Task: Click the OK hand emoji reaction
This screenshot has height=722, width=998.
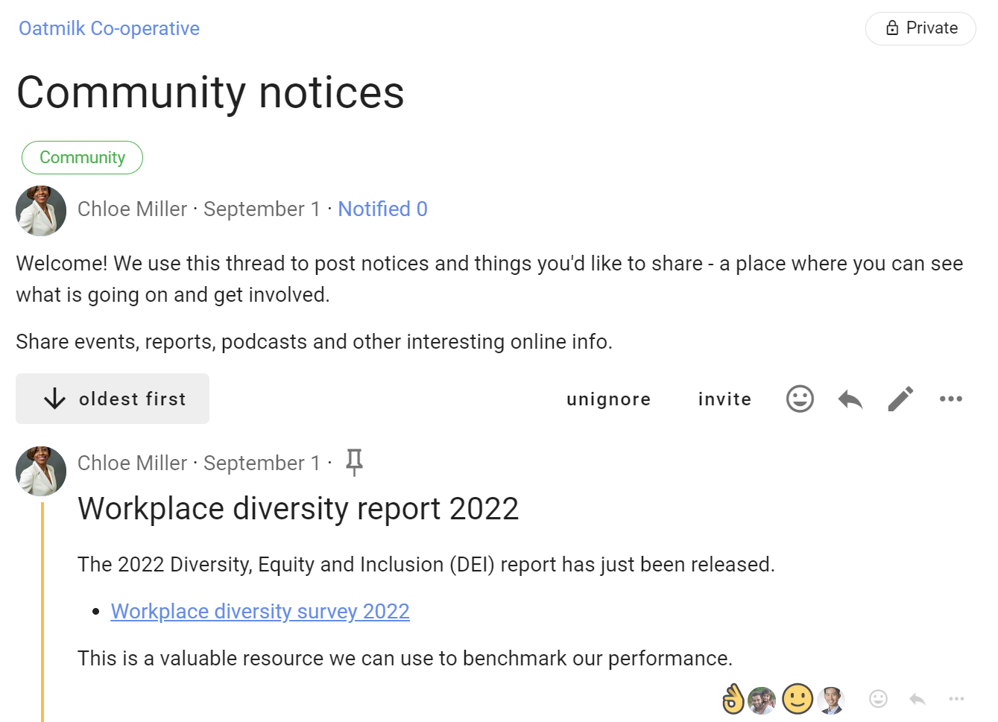Action: point(733,699)
